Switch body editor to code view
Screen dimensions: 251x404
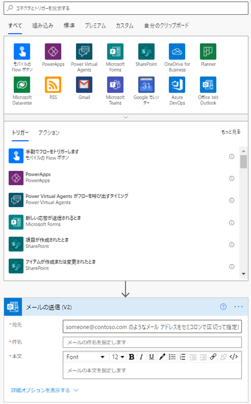[234, 357]
